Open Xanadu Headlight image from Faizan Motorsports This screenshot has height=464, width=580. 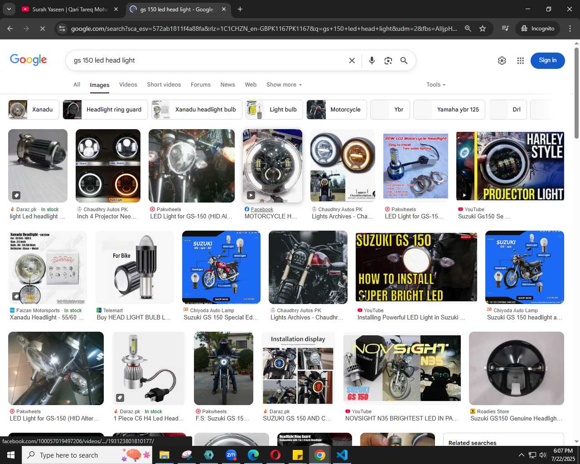48,267
